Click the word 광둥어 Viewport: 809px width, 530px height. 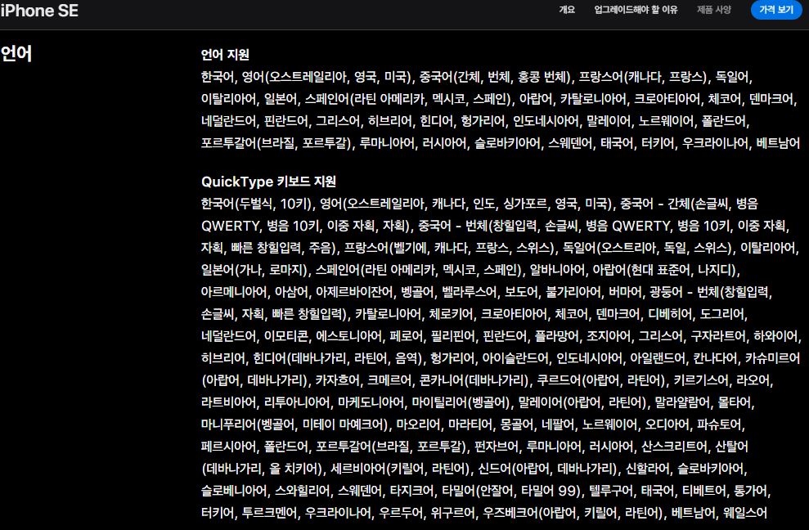666,293
